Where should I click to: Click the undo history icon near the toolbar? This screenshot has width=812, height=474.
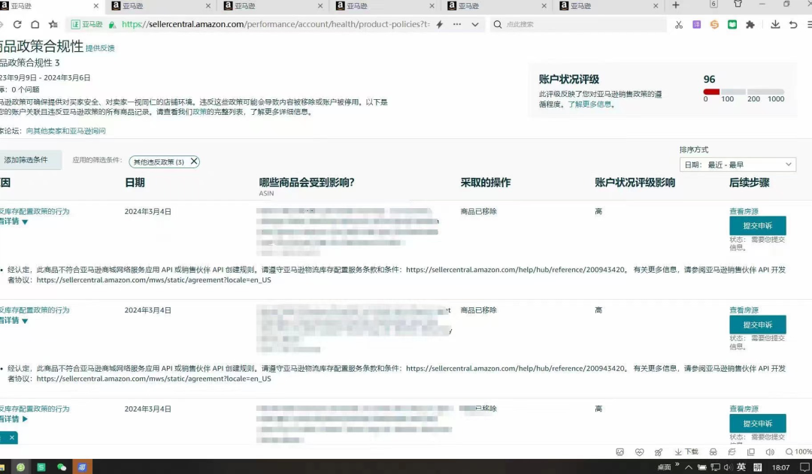tap(795, 23)
